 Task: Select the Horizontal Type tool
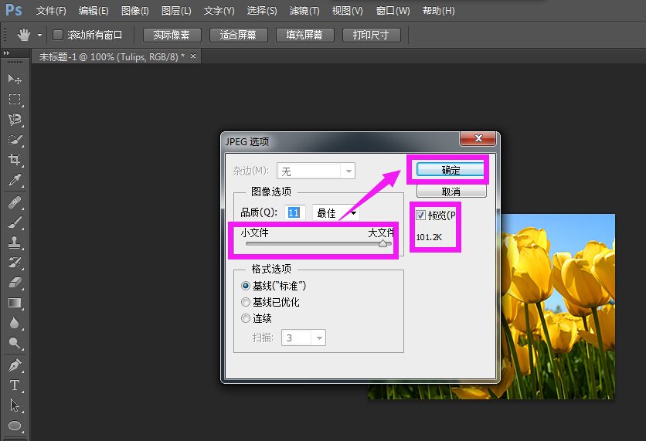pyautogui.click(x=15, y=385)
